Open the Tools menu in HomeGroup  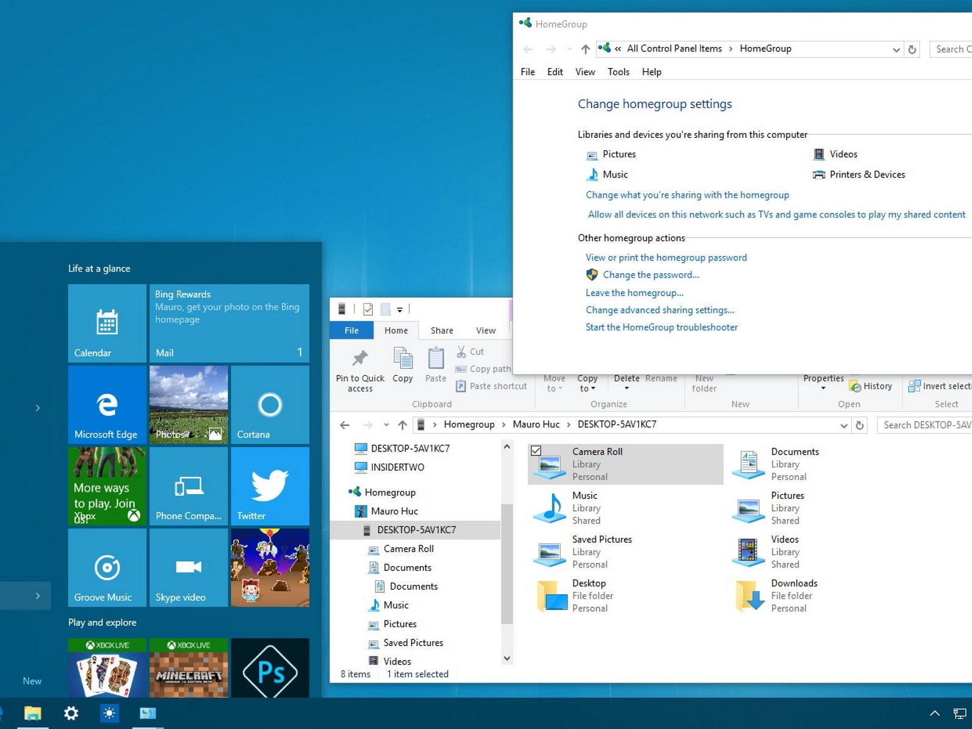[x=618, y=72]
